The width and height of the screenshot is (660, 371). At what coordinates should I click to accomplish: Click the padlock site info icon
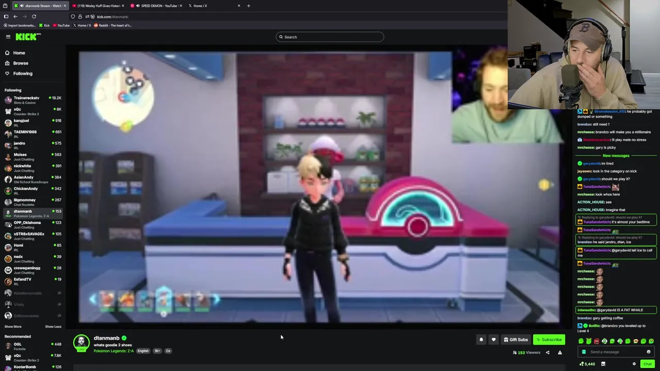click(80, 16)
